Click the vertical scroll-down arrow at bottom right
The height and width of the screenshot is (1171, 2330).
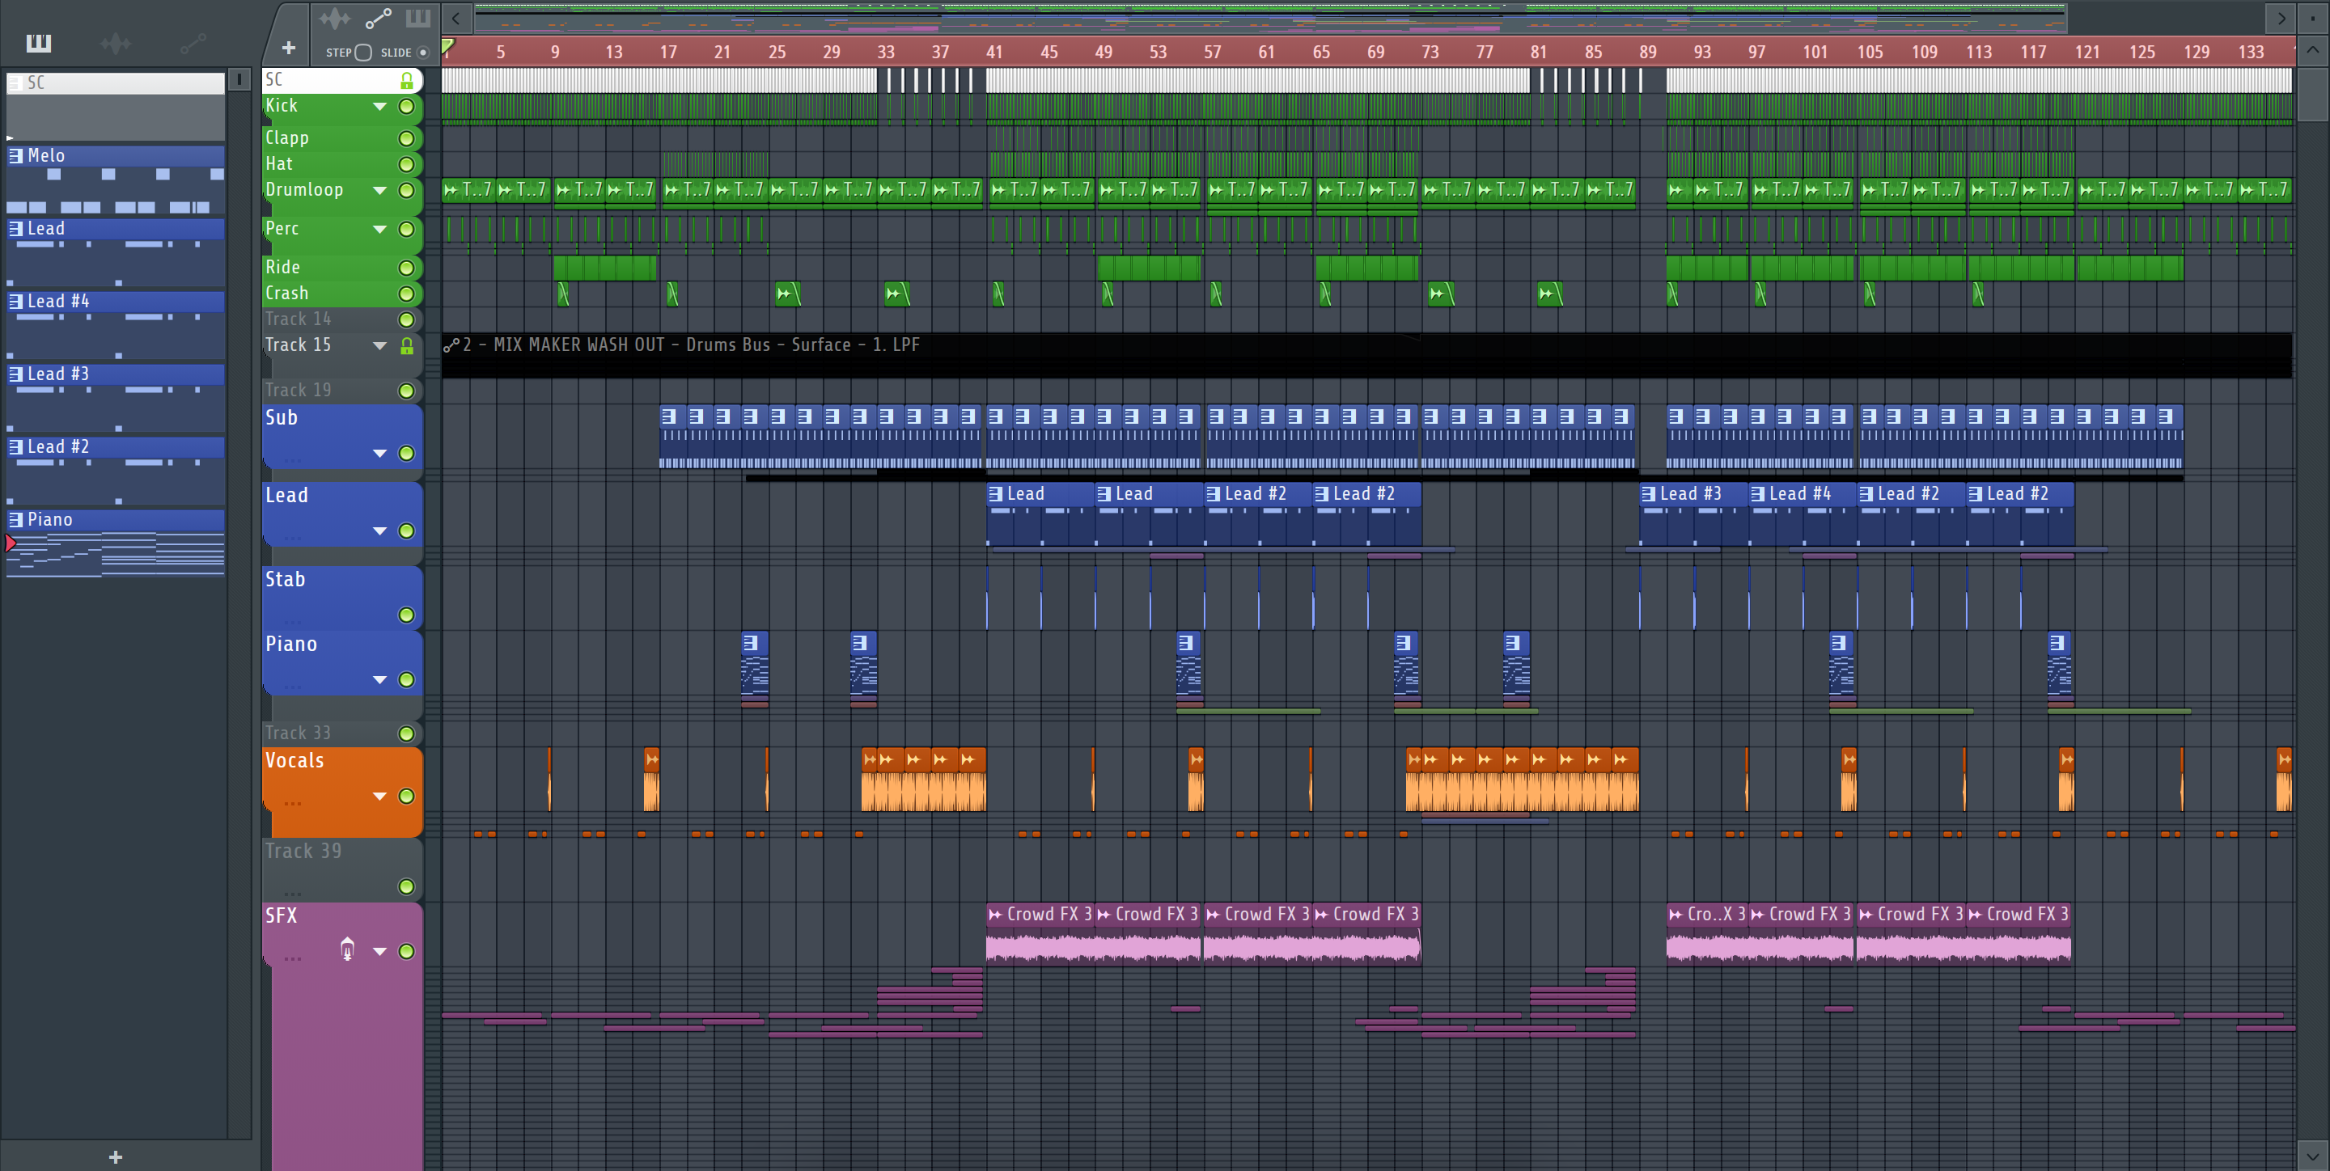point(2313,1156)
